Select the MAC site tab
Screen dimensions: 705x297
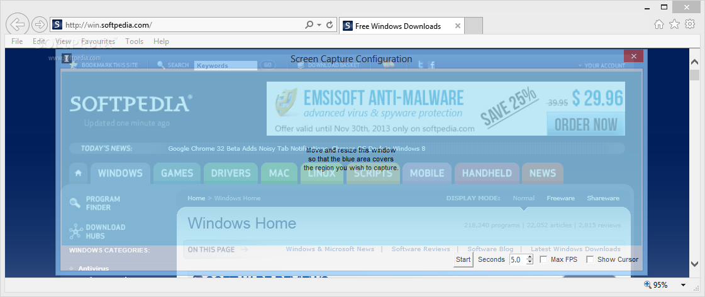279,173
